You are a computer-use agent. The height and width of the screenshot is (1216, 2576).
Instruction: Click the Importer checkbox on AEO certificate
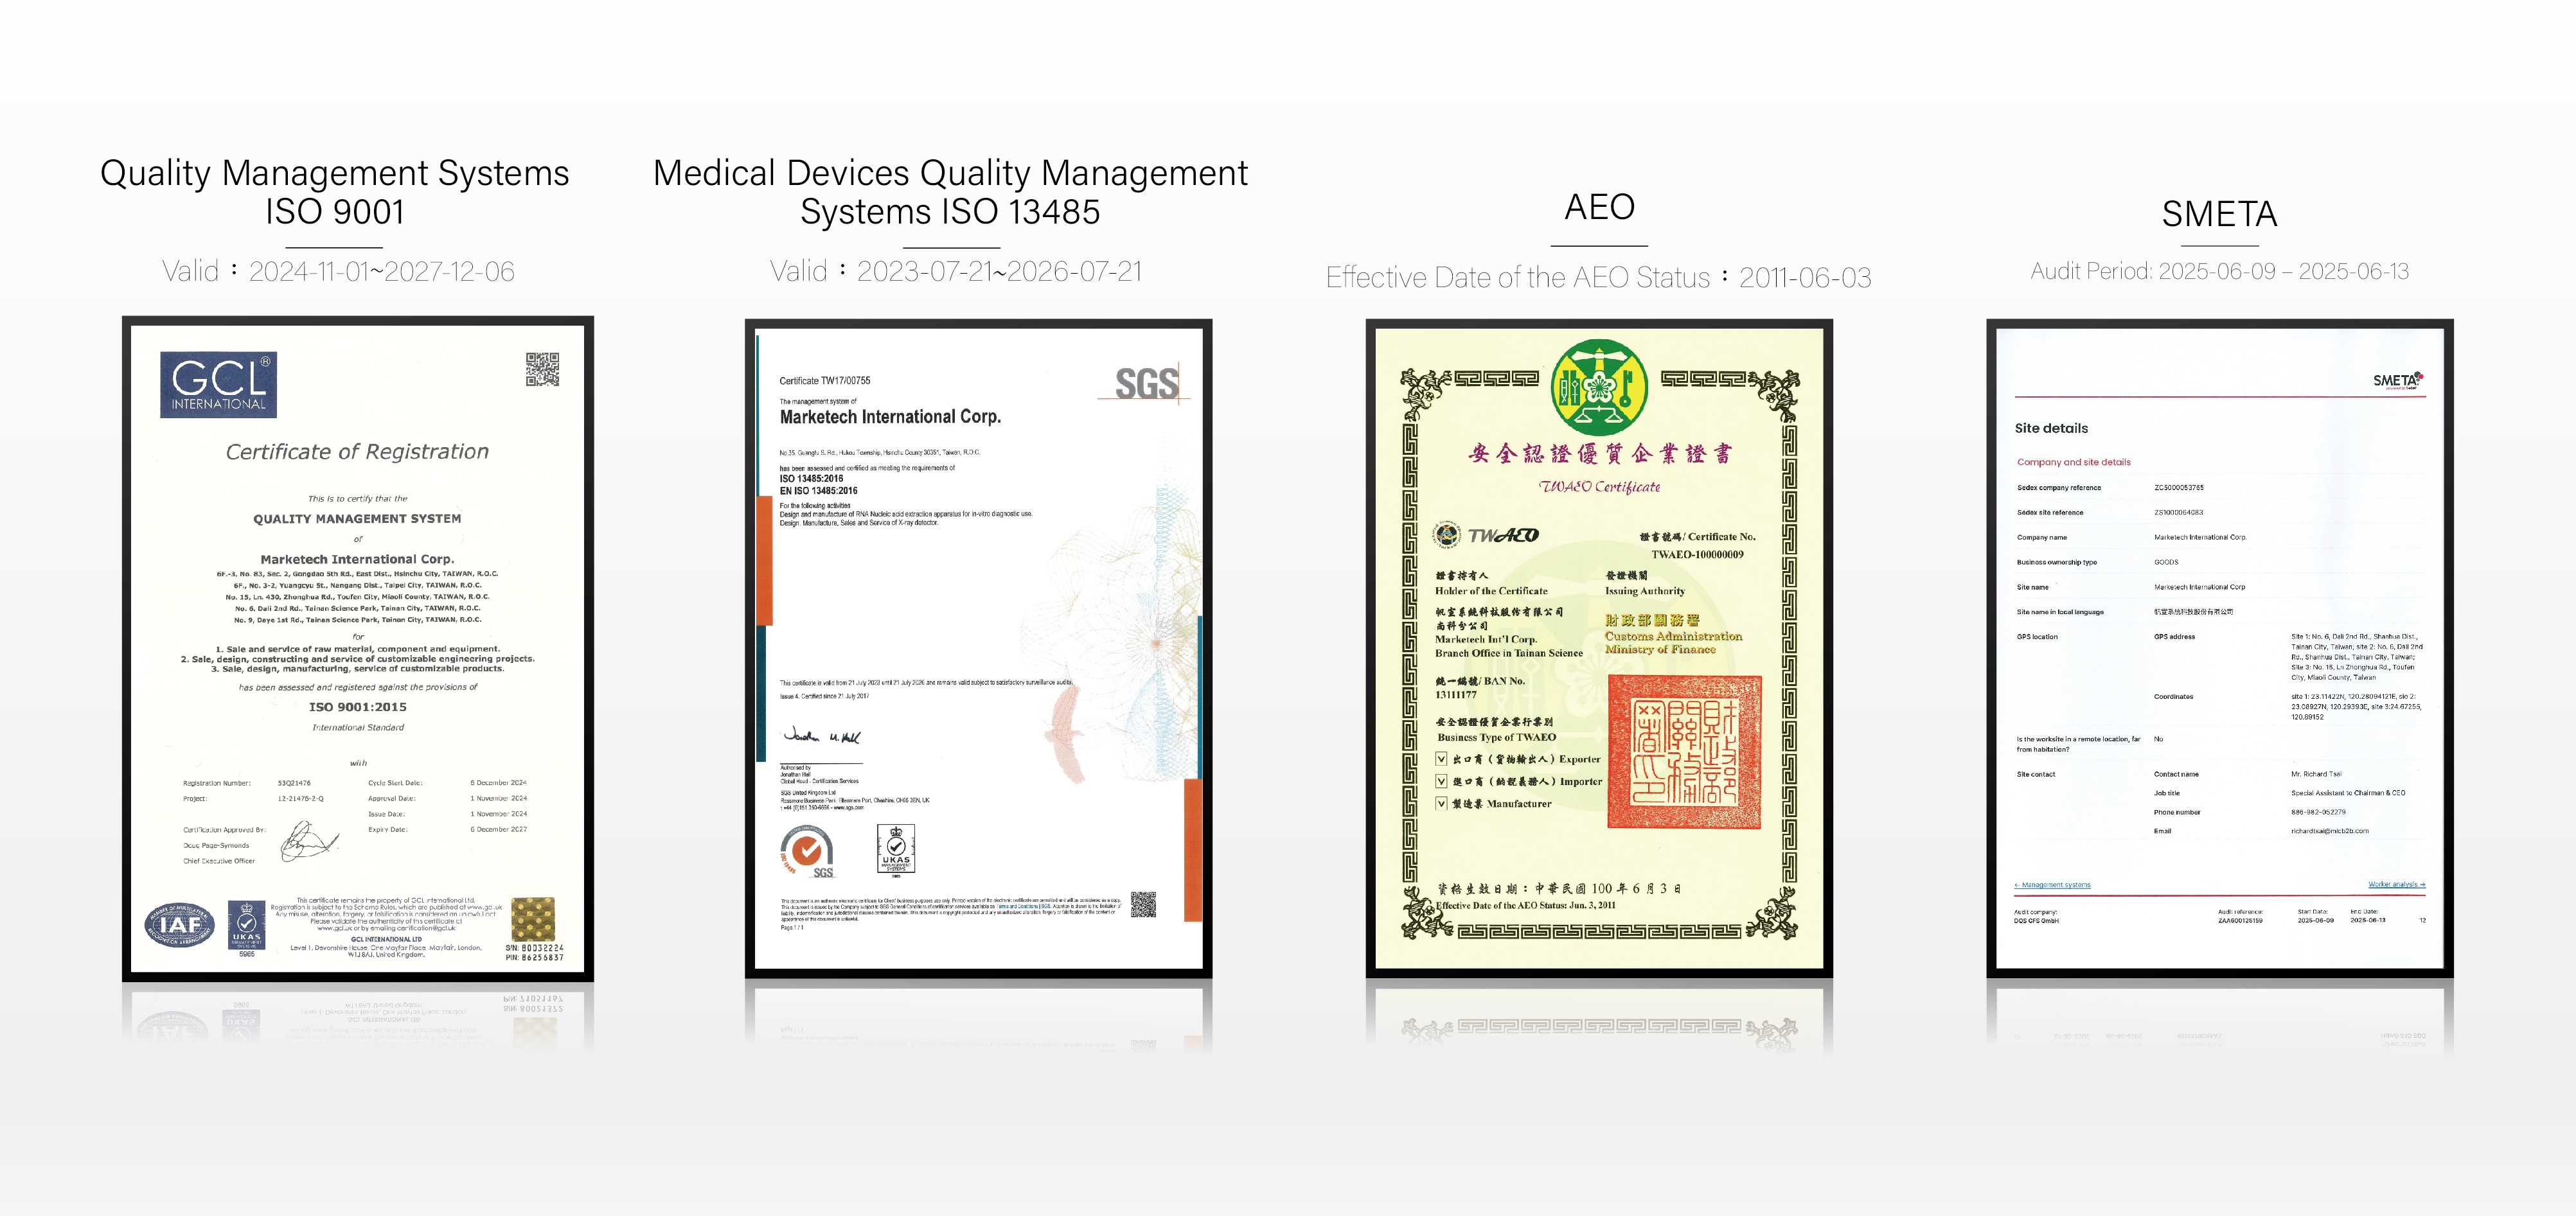click(x=1441, y=781)
